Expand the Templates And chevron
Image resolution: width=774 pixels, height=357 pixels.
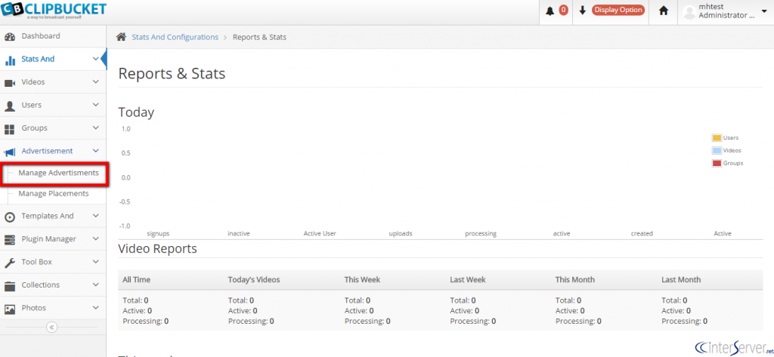coord(96,216)
